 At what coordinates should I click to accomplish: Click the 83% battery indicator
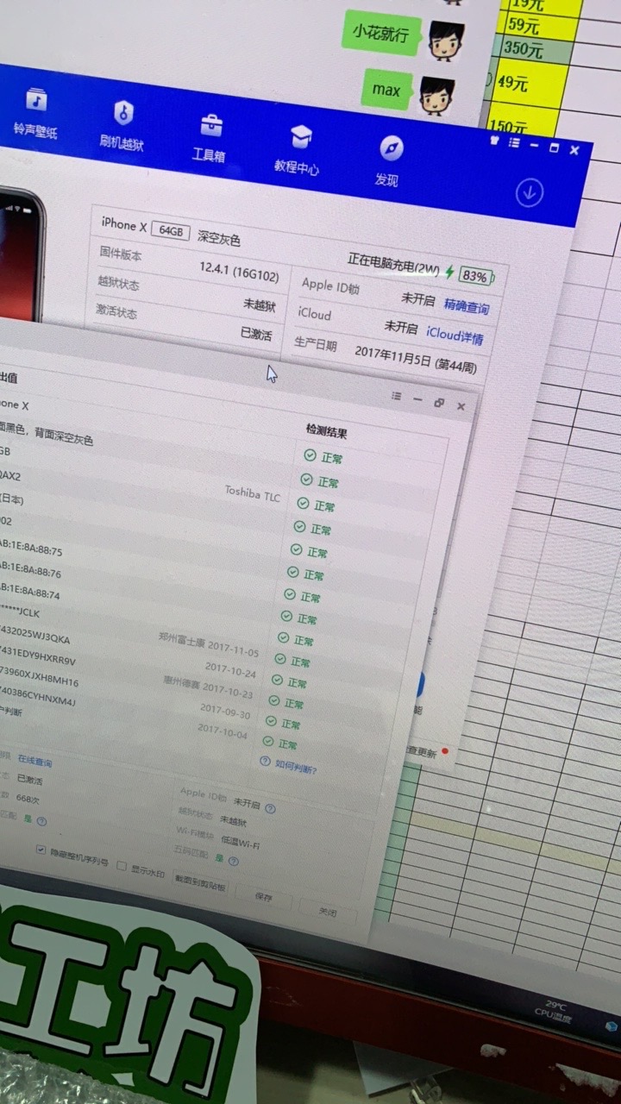tap(476, 276)
